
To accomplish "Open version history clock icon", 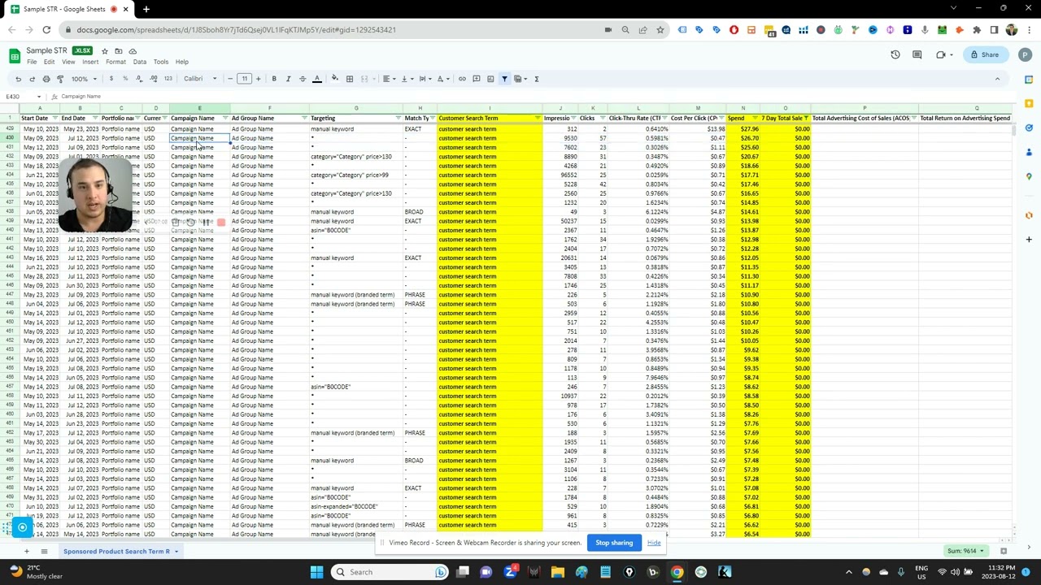I will [x=895, y=54].
